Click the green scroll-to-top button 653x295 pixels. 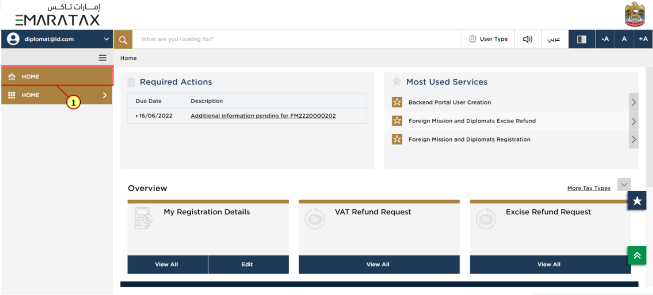tap(637, 255)
